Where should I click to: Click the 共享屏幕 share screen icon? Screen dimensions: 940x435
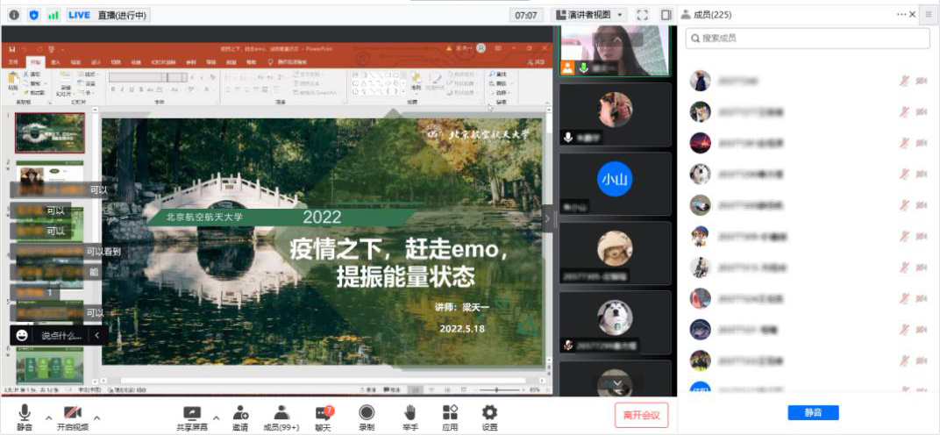[x=192, y=413]
